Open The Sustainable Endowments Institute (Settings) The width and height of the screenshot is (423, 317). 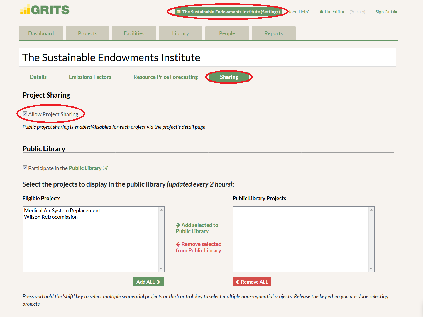point(228,12)
